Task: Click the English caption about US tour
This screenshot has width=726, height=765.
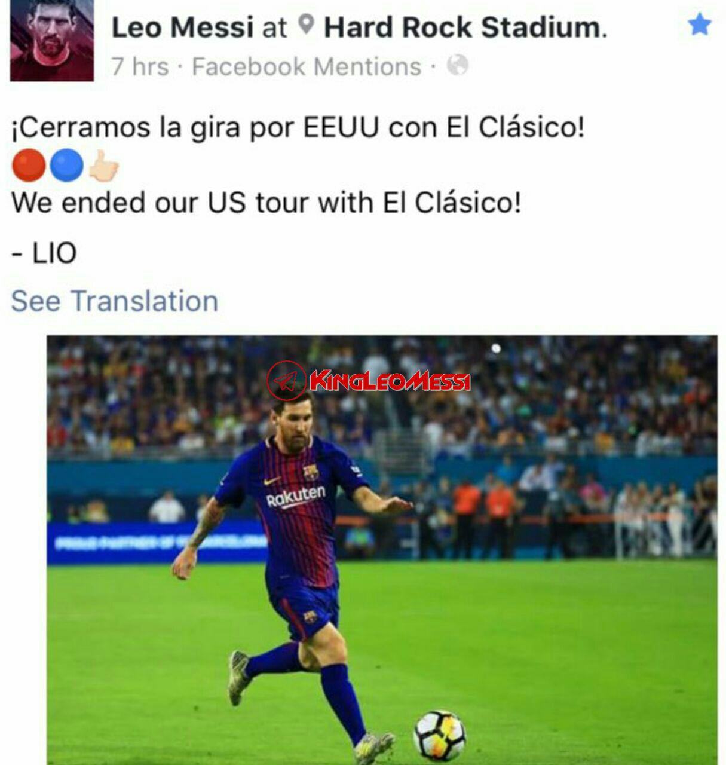Action: pos(266,203)
